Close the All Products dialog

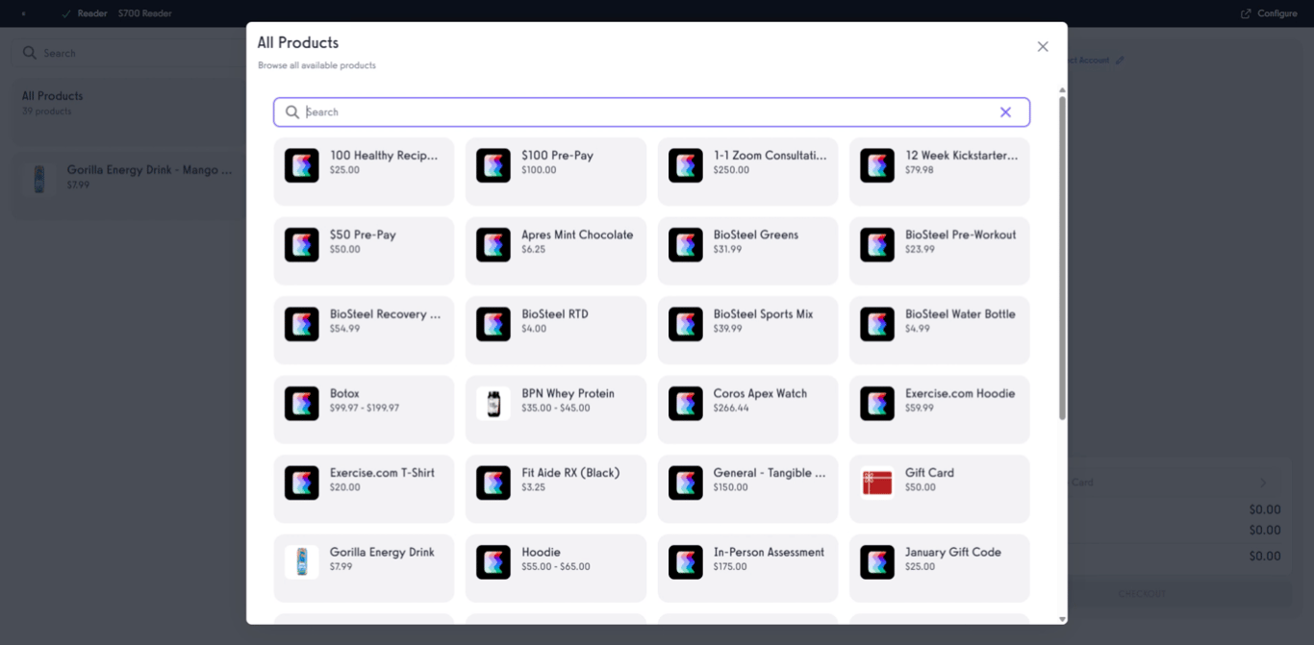1043,46
